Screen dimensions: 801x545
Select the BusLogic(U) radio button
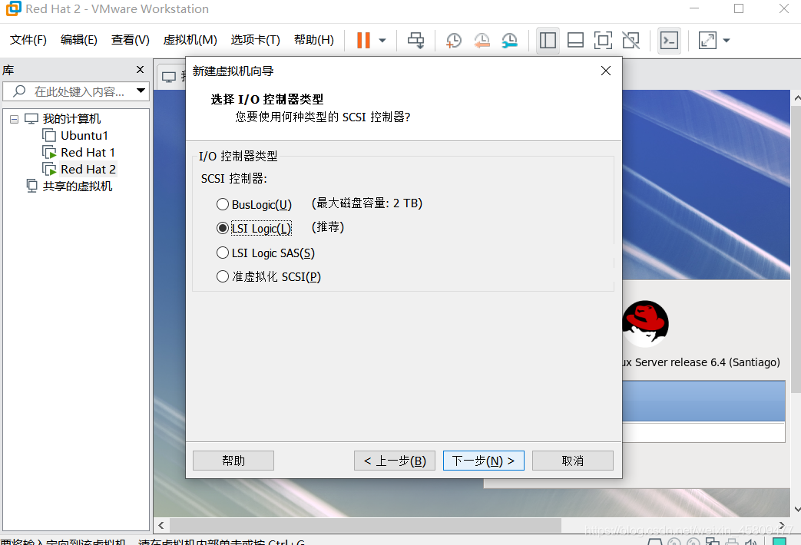point(222,204)
